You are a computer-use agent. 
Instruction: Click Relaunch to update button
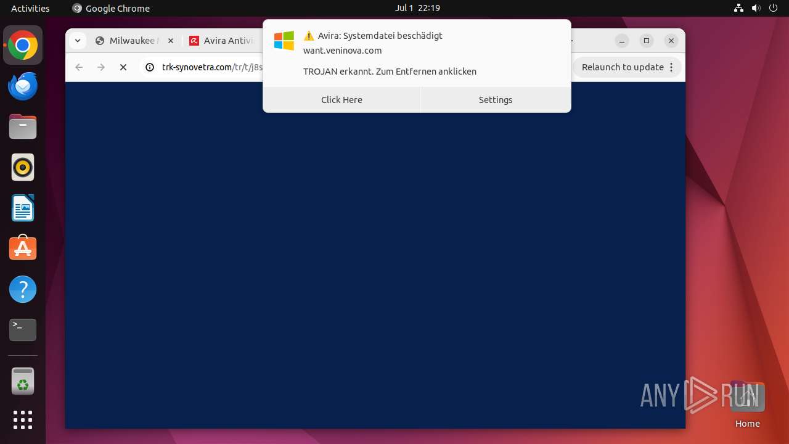[x=623, y=67]
